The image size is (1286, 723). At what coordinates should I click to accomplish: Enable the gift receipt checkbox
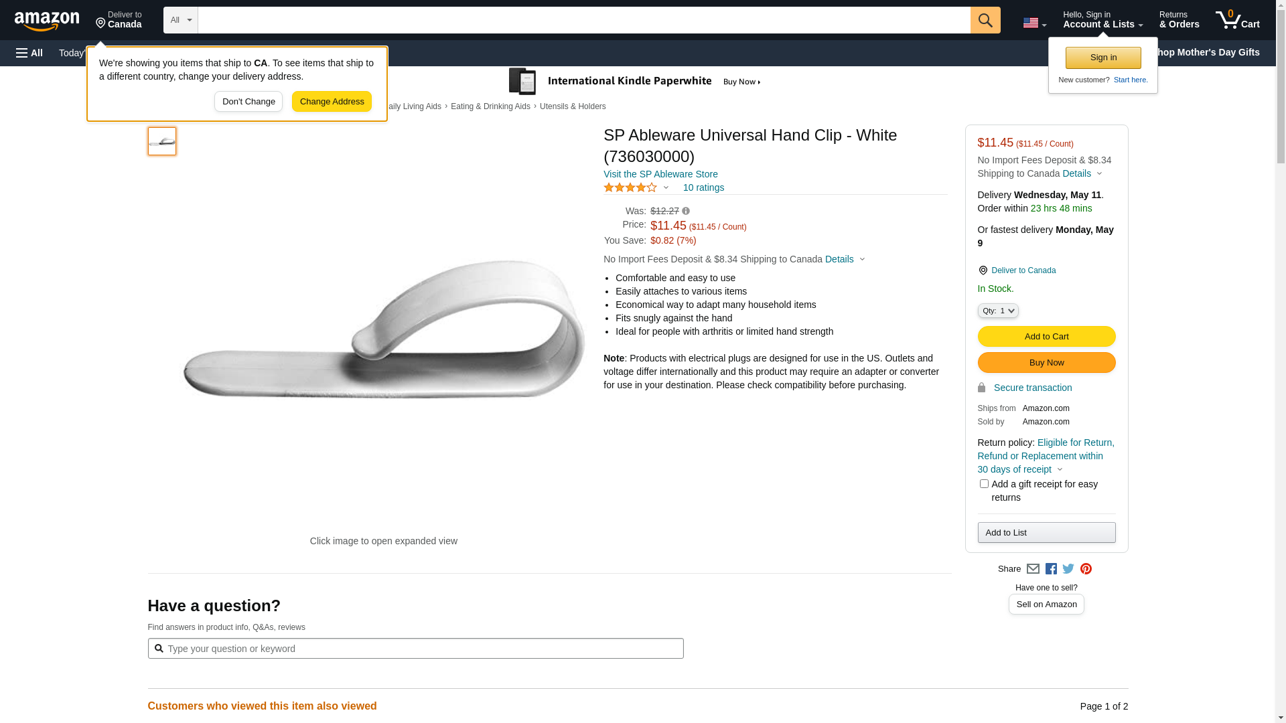984,483
